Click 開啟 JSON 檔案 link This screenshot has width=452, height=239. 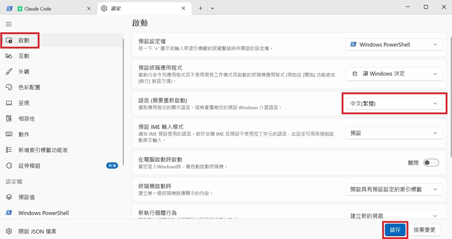point(37,231)
